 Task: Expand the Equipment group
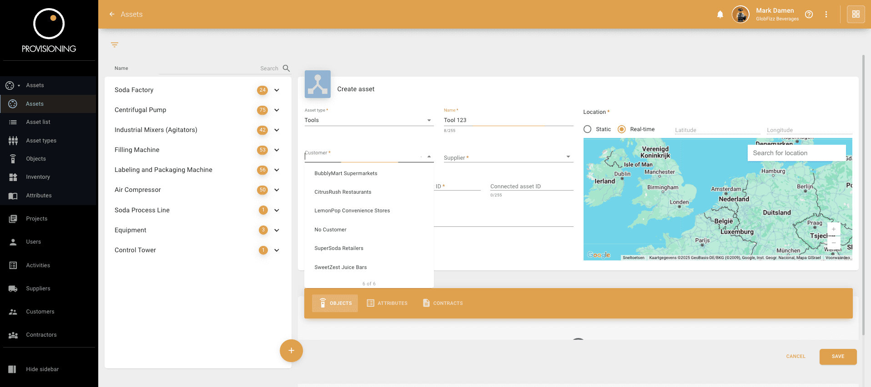(x=277, y=230)
